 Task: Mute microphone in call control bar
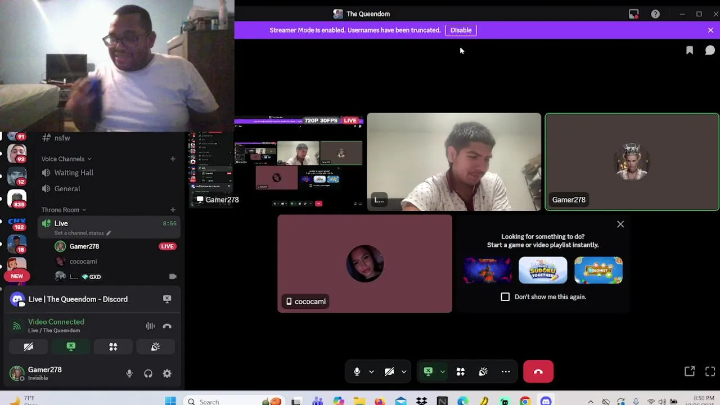pyautogui.click(x=357, y=372)
